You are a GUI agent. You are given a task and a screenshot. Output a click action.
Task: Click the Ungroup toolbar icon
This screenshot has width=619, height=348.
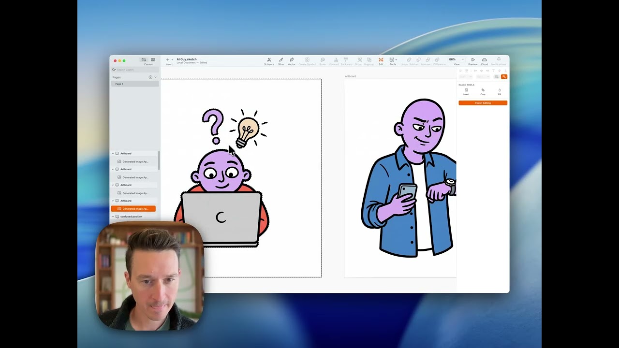tap(369, 60)
